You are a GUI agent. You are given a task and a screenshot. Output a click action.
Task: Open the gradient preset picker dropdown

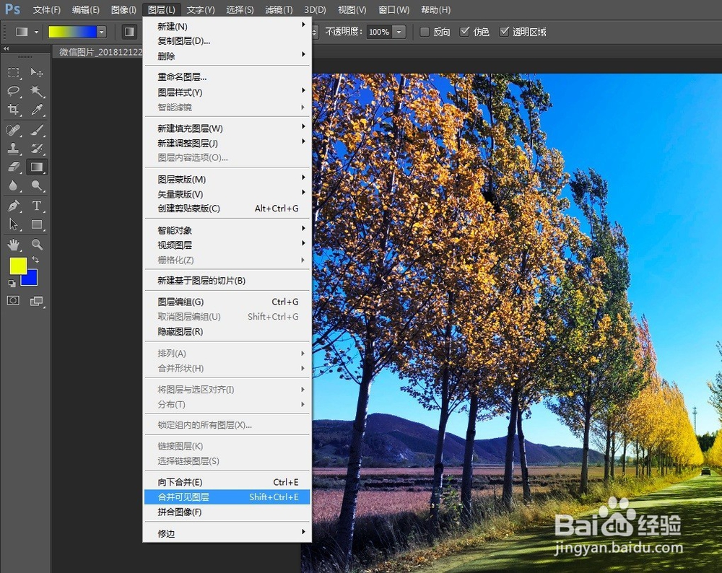pyautogui.click(x=101, y=32)
